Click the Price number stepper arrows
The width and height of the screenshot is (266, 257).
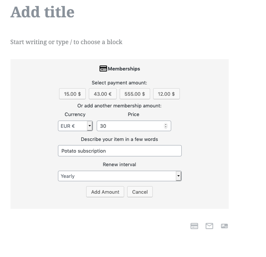coord(166,126)
